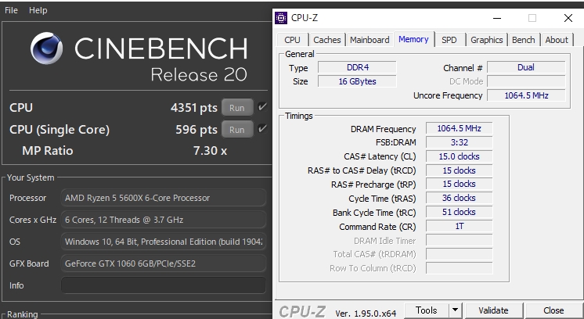Click the Cinebench sphere logo icon
This screenshot has width=584, height=319.
[46, 48]
